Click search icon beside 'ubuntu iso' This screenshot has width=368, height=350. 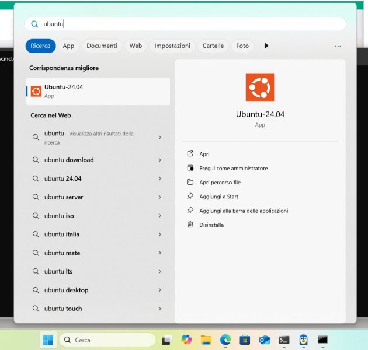(36, 216)
